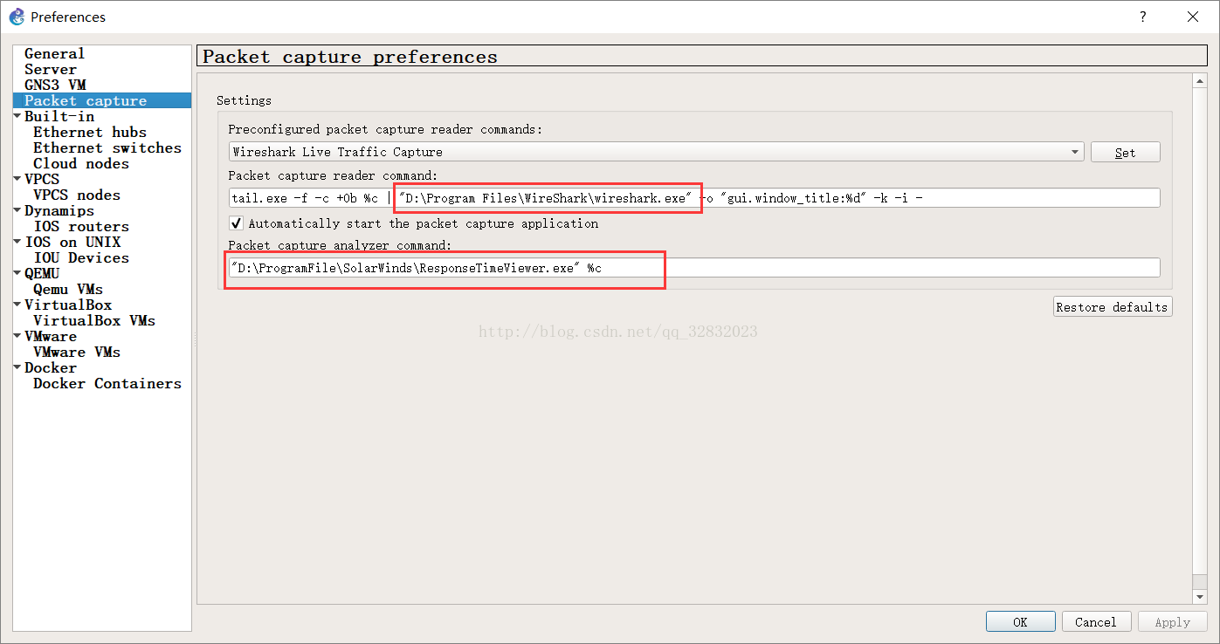This screenshot has width=1220, height=644.
Task: Select the VirtualBox category label
Action: (x=68, y=305)
